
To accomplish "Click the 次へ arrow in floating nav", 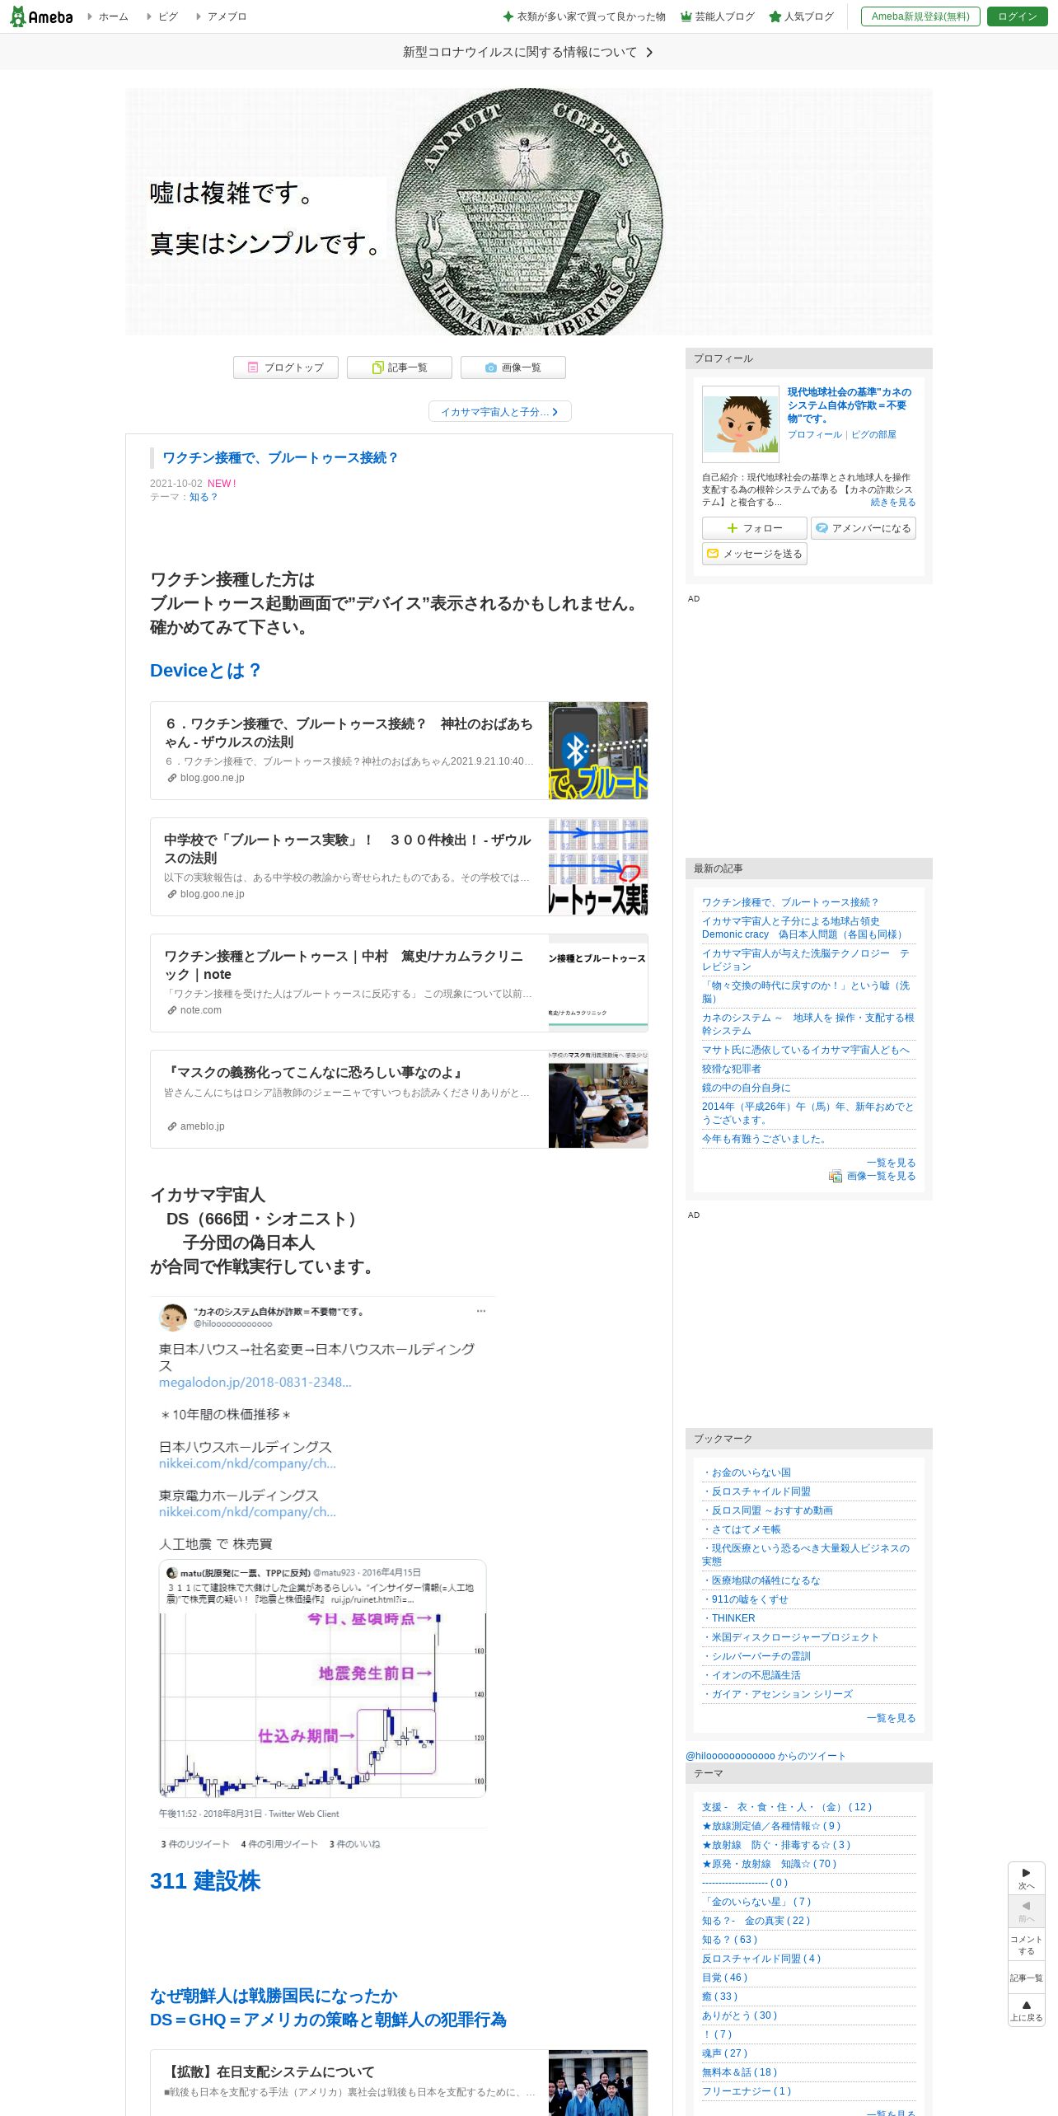I will (x=1027, y=1878).
